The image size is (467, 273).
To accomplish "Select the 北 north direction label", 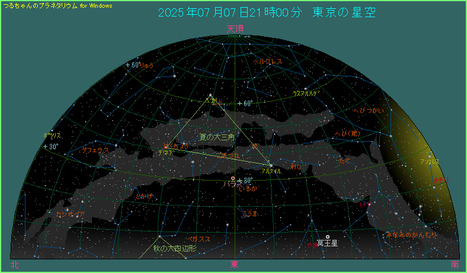I will 14,265.
